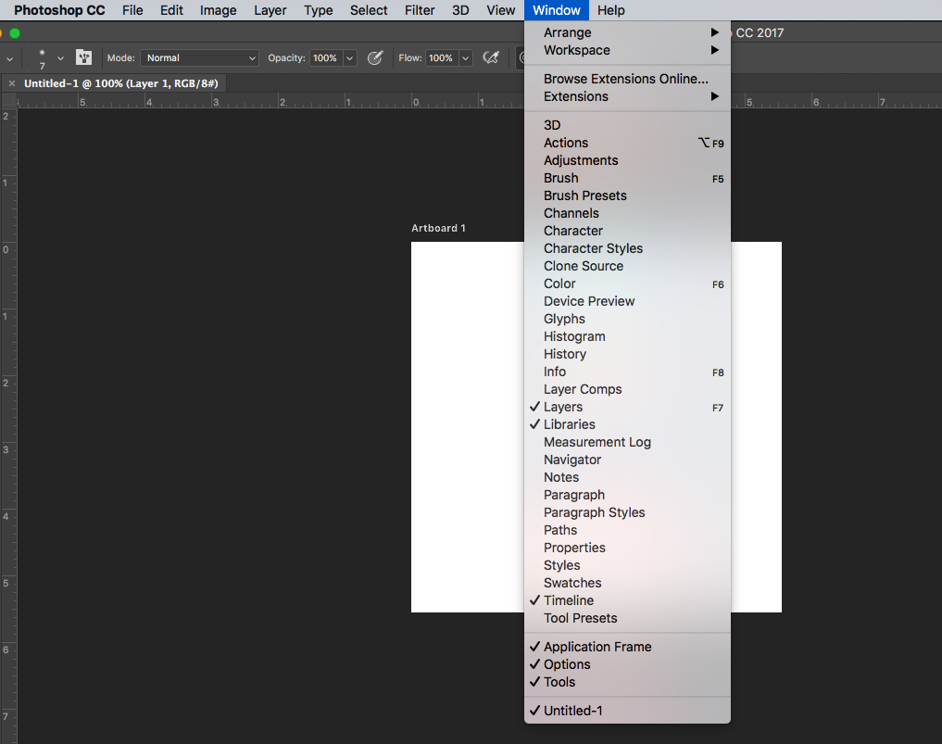Screen dimensions: 942x744
Task: Open the Image menu
Action: coord(218,10)
